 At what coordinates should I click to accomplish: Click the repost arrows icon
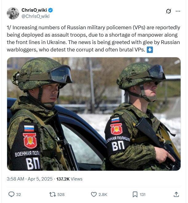53,194
